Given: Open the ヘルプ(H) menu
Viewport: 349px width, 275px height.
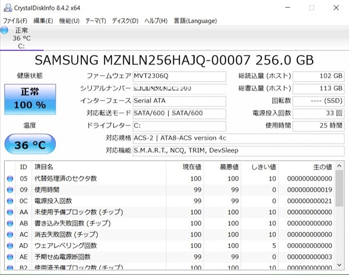Looking at the screenshot, I should pos(156,21).
